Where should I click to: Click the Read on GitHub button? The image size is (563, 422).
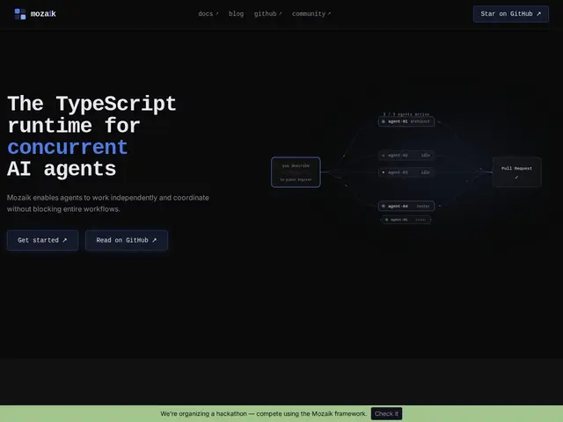tap(127, 240)
